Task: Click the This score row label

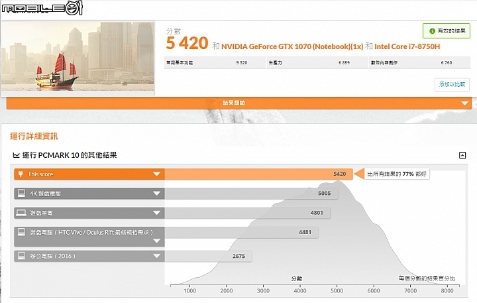Action: 40,174
